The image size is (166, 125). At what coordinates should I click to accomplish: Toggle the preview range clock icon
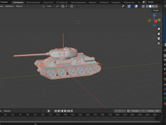(x=128, y=111)
